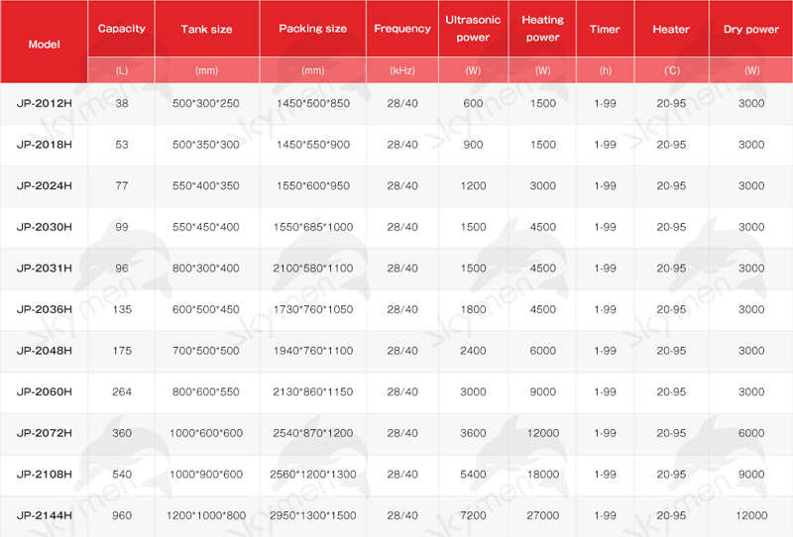The height and width of the screenshot is (537, 793).
Task: Click the (h) unit label
Action: coord(605,70)
